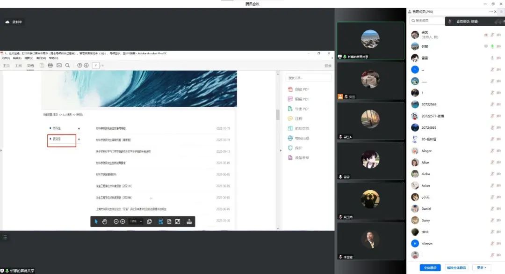505x274 pixels.
Task: Select the hand pan tool in floating toolbar
Action: (105, 222)
